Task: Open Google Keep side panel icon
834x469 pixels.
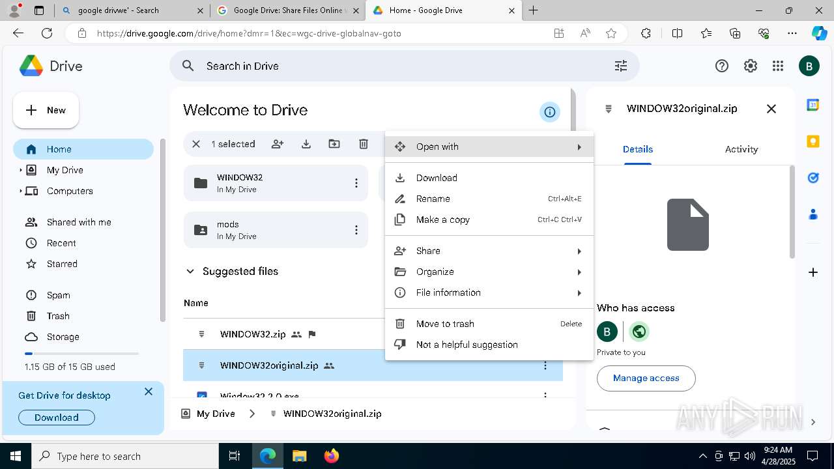Action: point(813,141)
